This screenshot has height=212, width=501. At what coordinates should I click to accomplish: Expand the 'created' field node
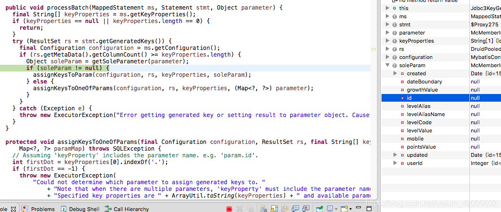pyautogui.click(x=395, y=73)
